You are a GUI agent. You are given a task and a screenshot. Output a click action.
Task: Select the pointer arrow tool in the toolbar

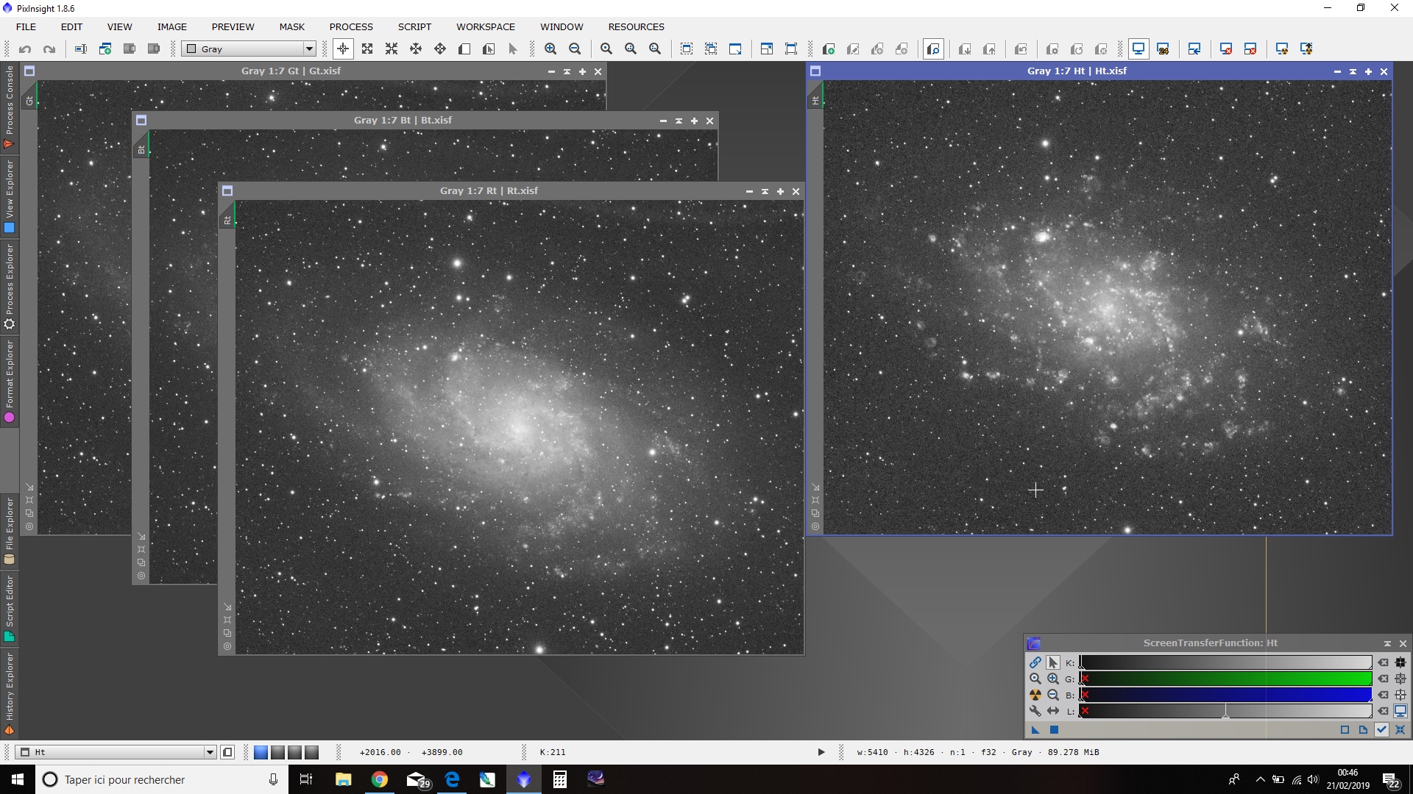pos(513,49)
